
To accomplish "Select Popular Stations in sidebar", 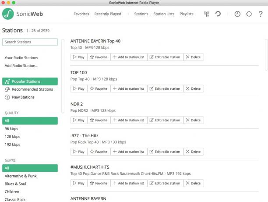I will 30,82.
